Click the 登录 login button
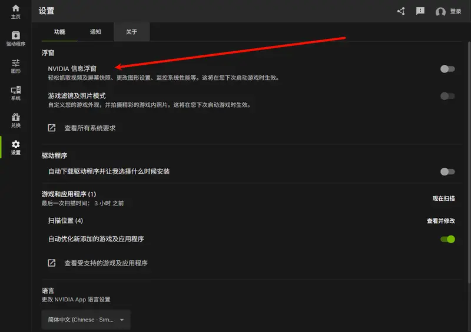Viewport: 471px width, 332px height. pos(455,11)
